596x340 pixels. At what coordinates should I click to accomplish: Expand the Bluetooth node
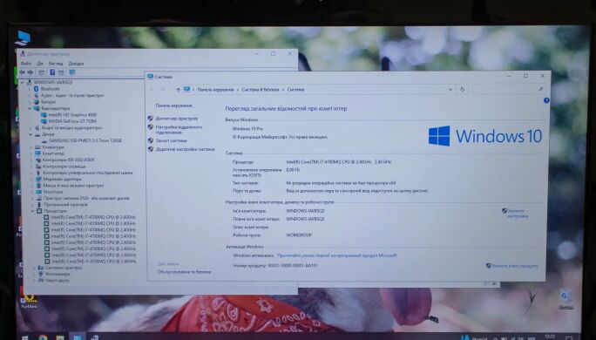[30, 89]
